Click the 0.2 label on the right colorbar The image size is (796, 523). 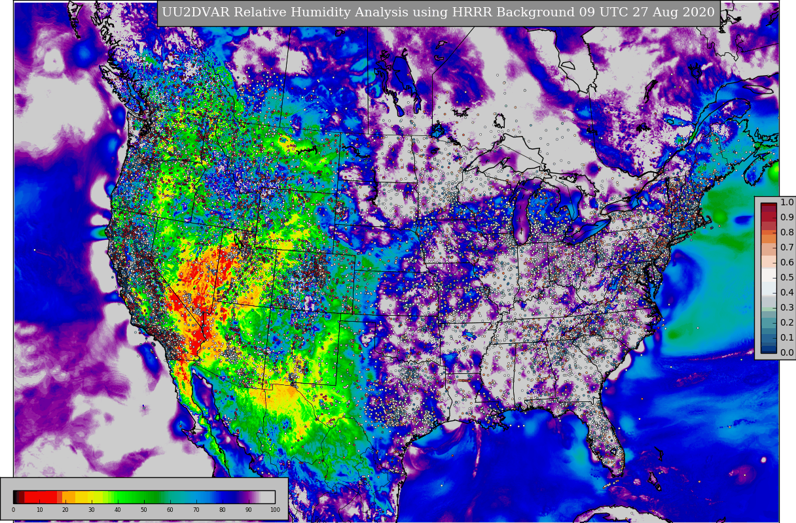787,323
